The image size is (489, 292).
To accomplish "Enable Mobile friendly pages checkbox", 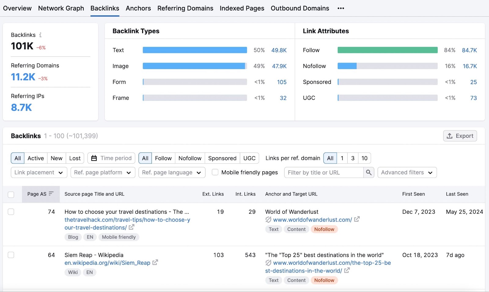I will point(215,172).
